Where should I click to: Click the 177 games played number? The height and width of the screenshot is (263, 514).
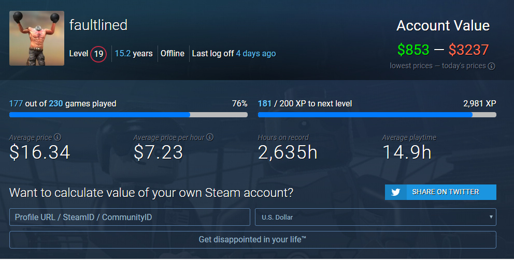16,103
